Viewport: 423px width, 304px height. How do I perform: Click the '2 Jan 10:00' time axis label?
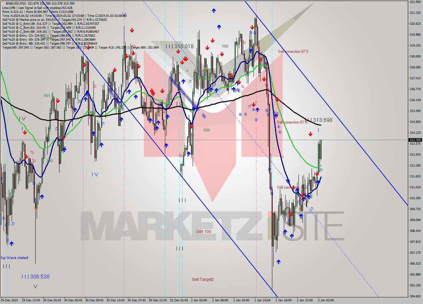pyautogui.click(x=241, y=300)
